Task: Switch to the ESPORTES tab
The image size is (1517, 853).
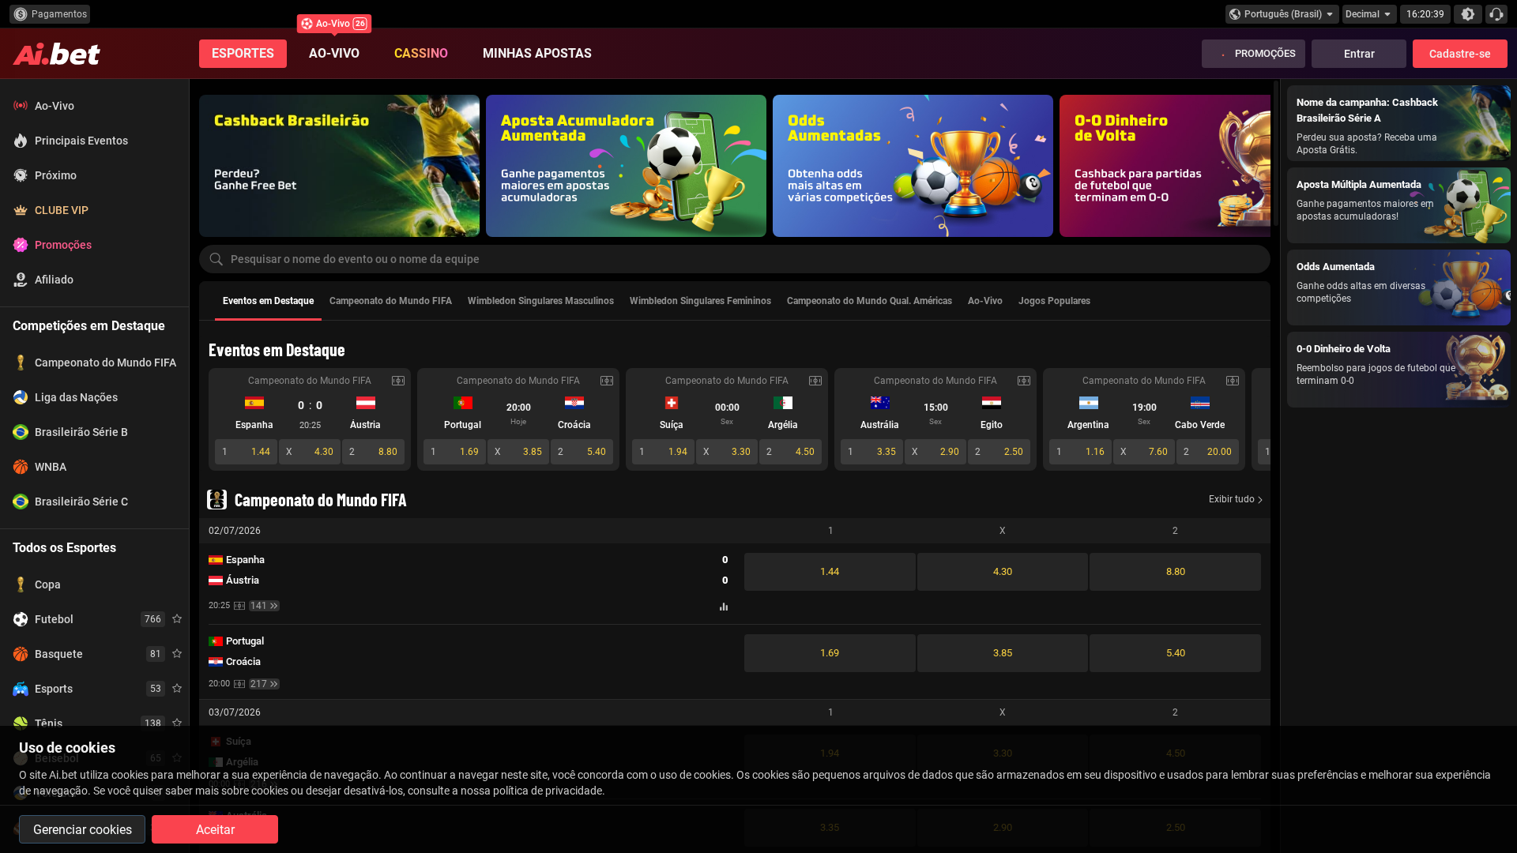Action: (243, 54)
